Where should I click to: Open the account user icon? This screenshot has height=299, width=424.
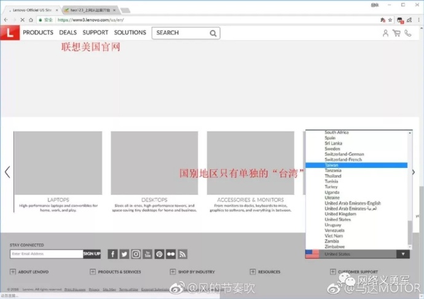click(x=385, y=33)
